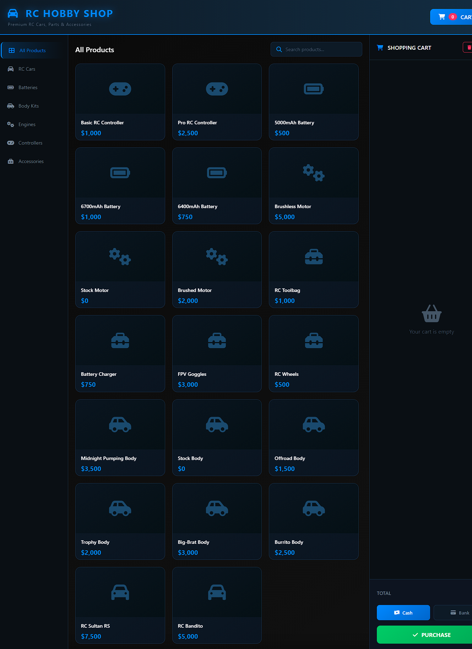Click the Battery Charger product name

99,374
